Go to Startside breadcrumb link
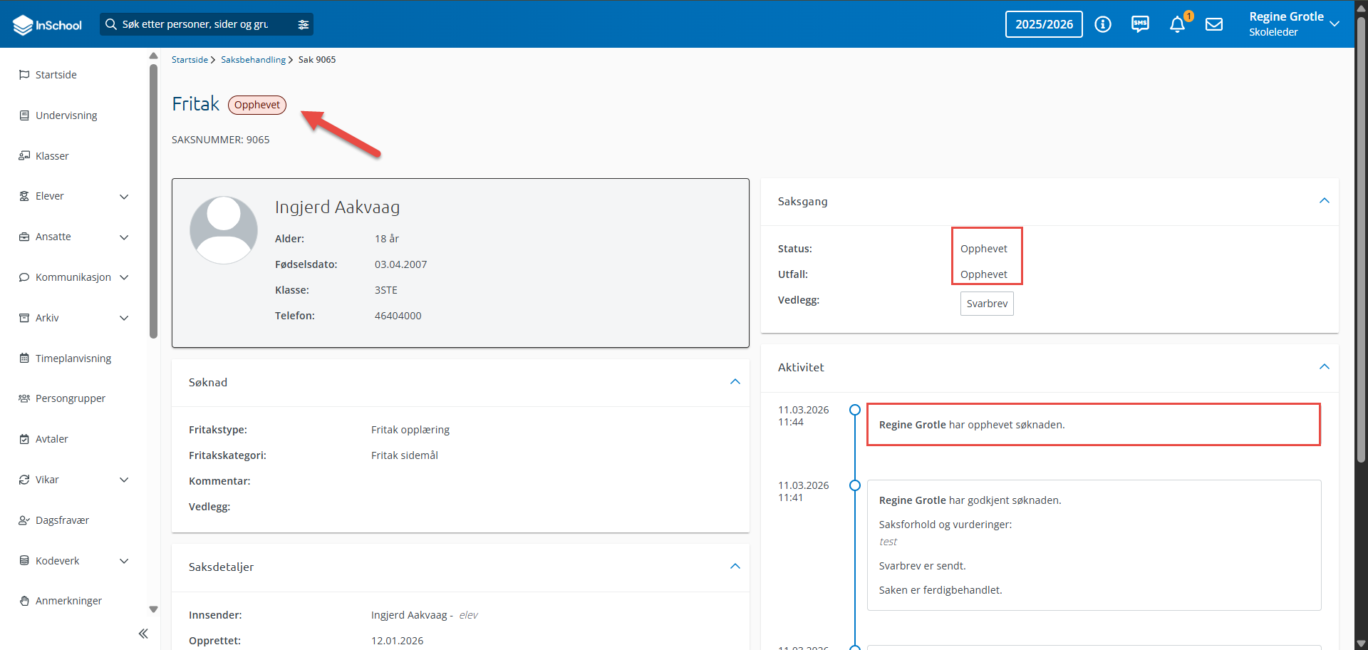The height and width of the screenshot is (650, 1368). click(x=190, y=60)
